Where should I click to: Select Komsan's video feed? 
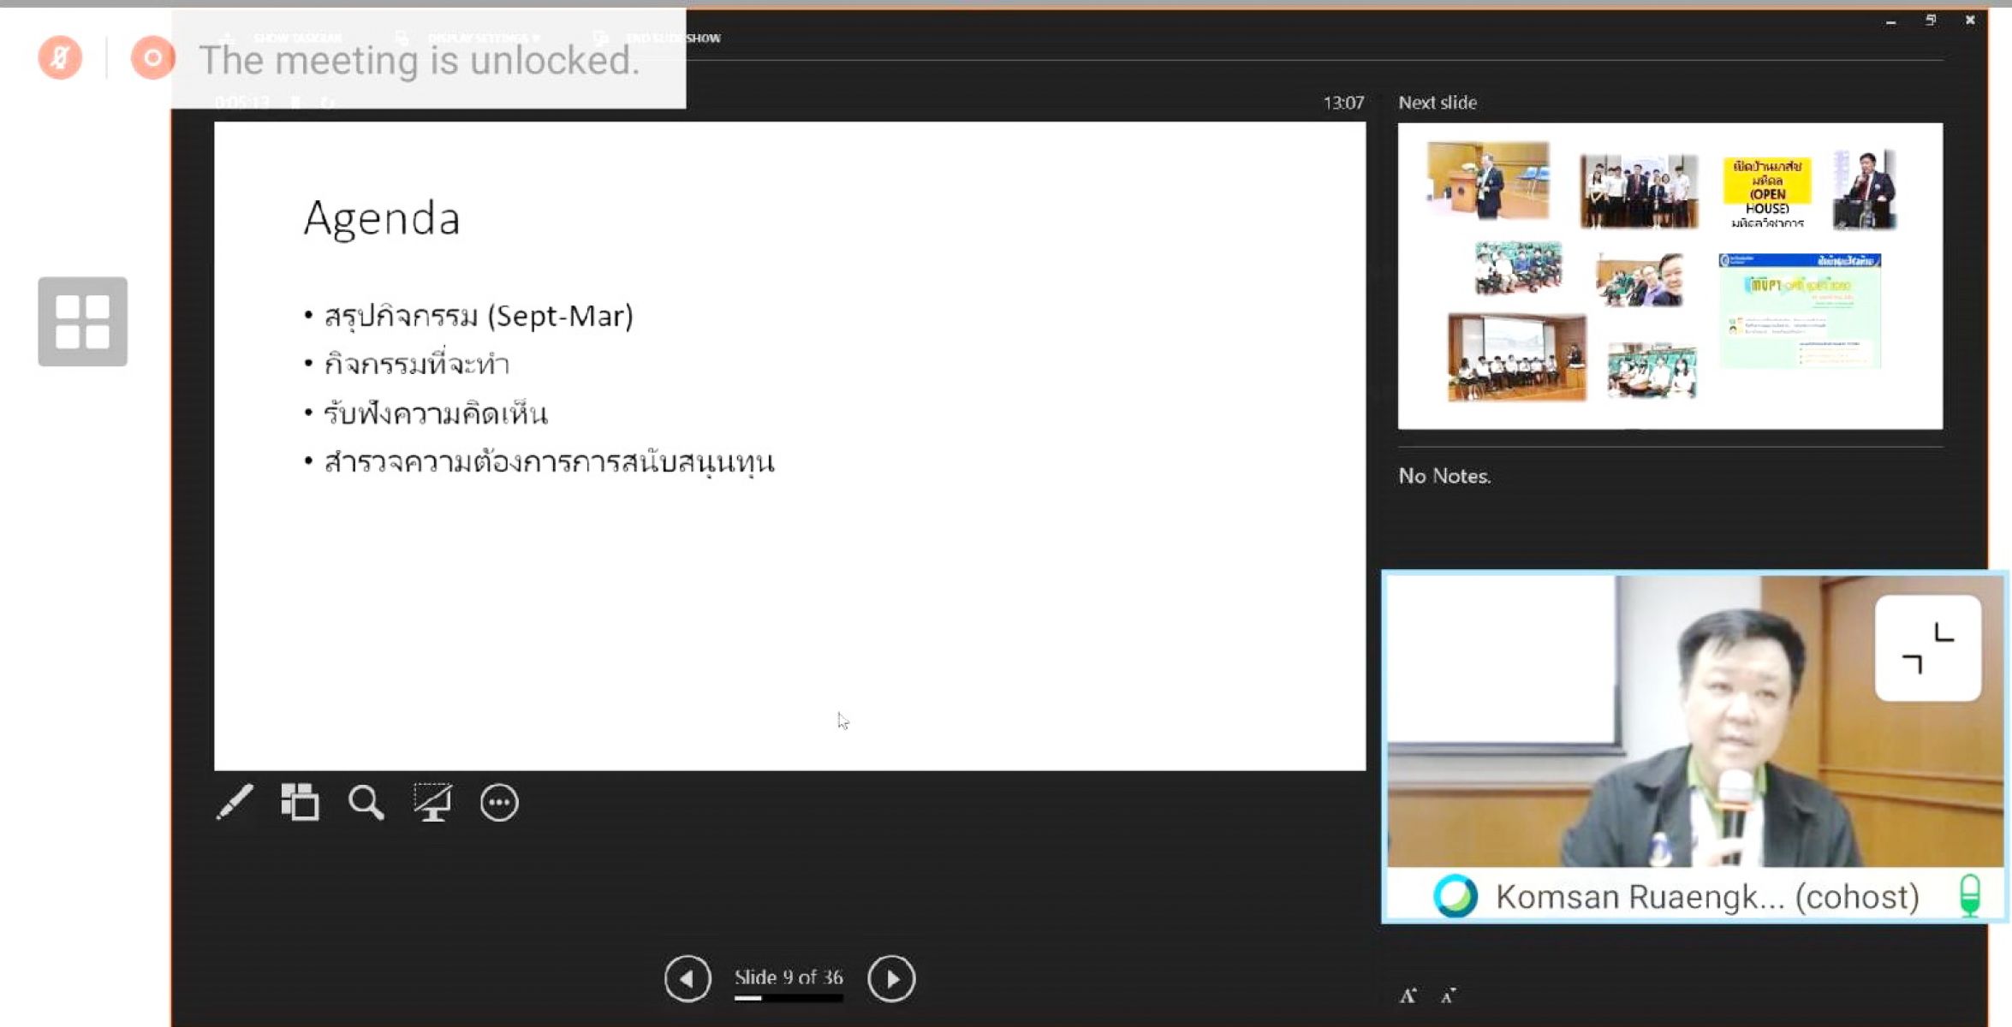coord(1695,721)
